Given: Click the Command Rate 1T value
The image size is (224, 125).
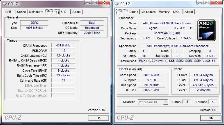Looking at the screenshot, I should click(x=63, y=81).
